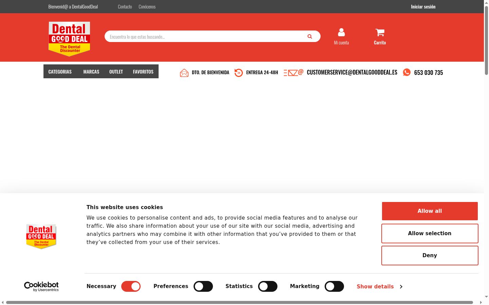The width and height of the screenshot is (489, 305).
Task: Click the customerservice@dentalgooddeal.es email address
Action: click(352, 73)
